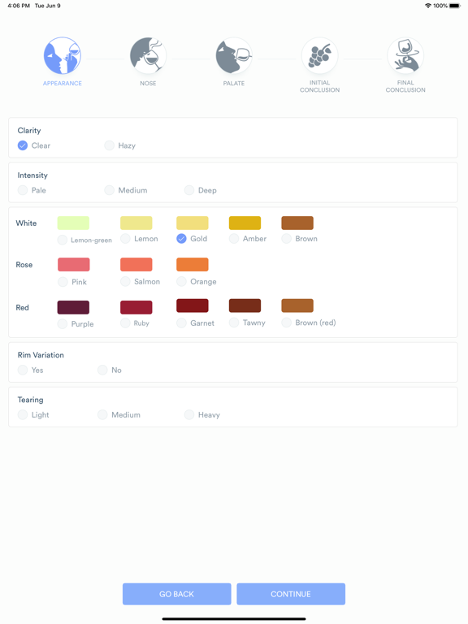Toggle the Gold color radio

pyautogui.click(x=181, y=239)
